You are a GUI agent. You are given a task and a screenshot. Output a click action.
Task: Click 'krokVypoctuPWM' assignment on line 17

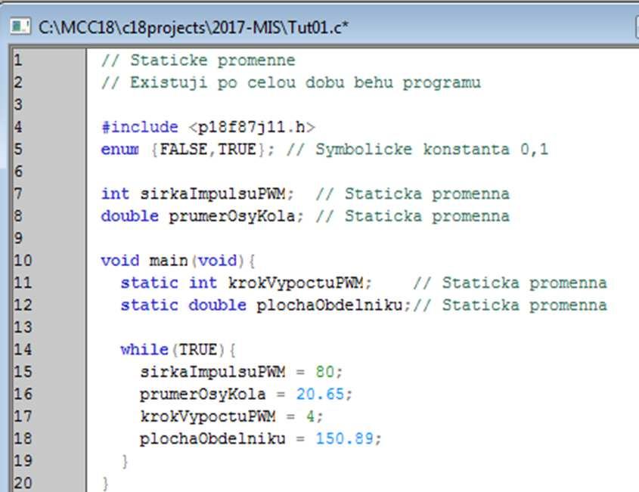coord(208,416)
